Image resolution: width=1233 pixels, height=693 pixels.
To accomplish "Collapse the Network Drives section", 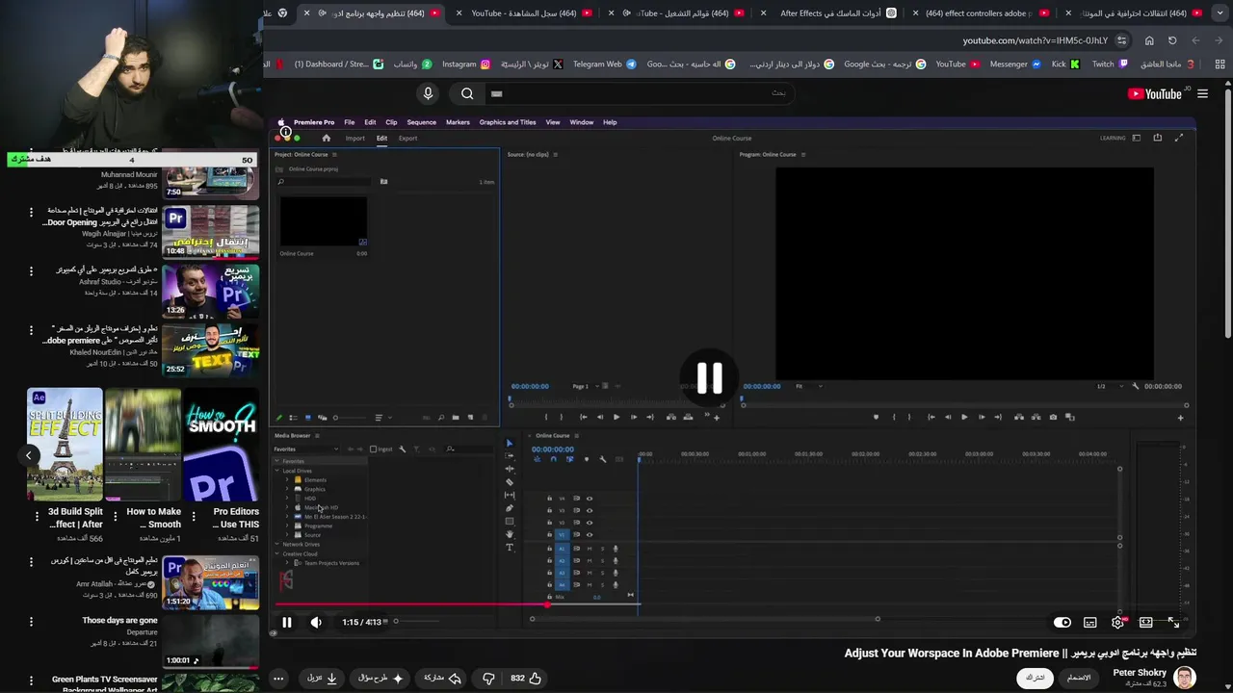I will [277, 545].
